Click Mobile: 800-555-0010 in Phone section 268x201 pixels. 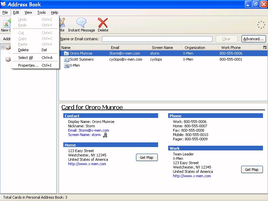click(191, 135)
